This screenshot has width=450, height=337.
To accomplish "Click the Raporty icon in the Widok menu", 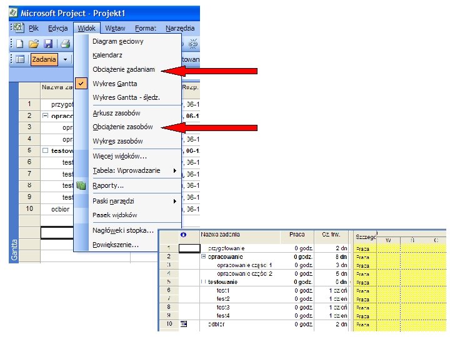I will [x=81, y=186].
